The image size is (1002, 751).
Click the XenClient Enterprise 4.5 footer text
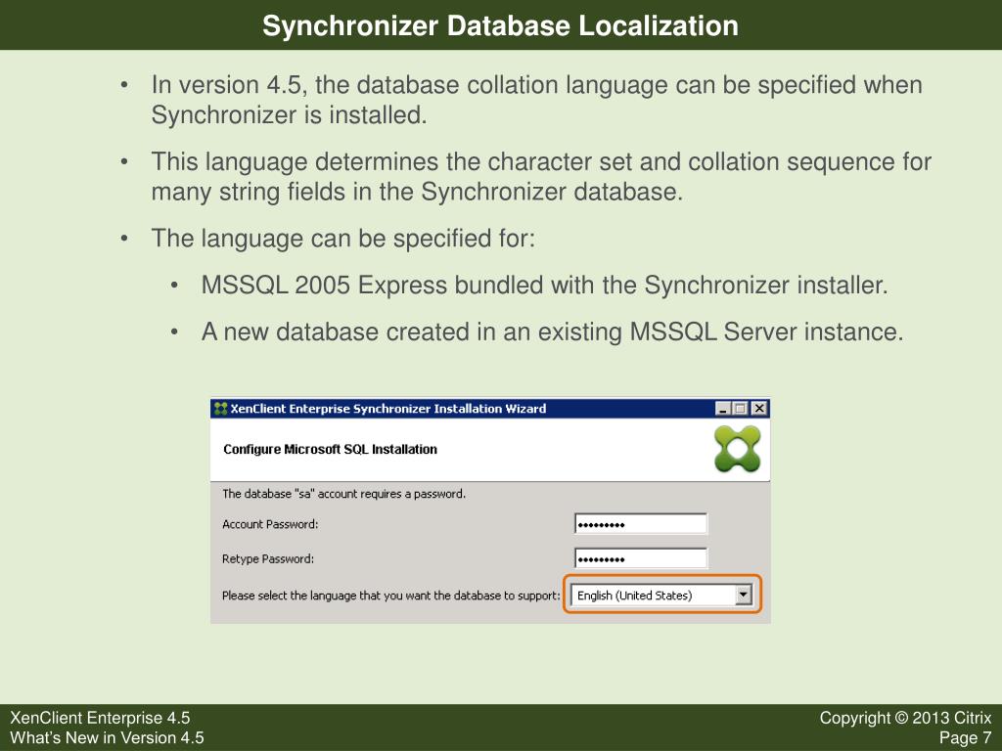click(x=100, y=718)
